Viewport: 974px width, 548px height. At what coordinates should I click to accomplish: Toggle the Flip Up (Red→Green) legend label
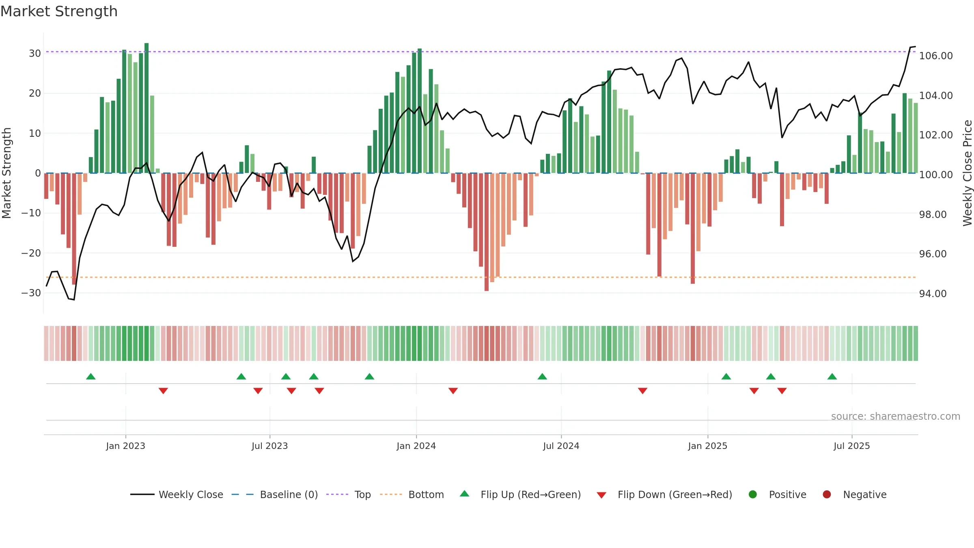click(531, 494)
